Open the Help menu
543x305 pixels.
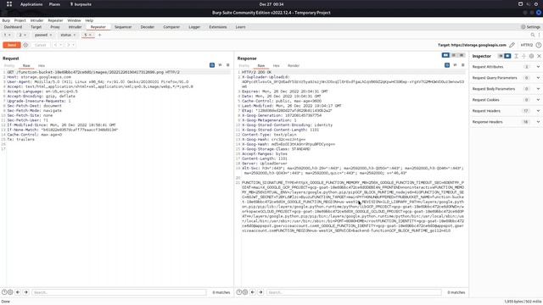click(x=89, y=20)
